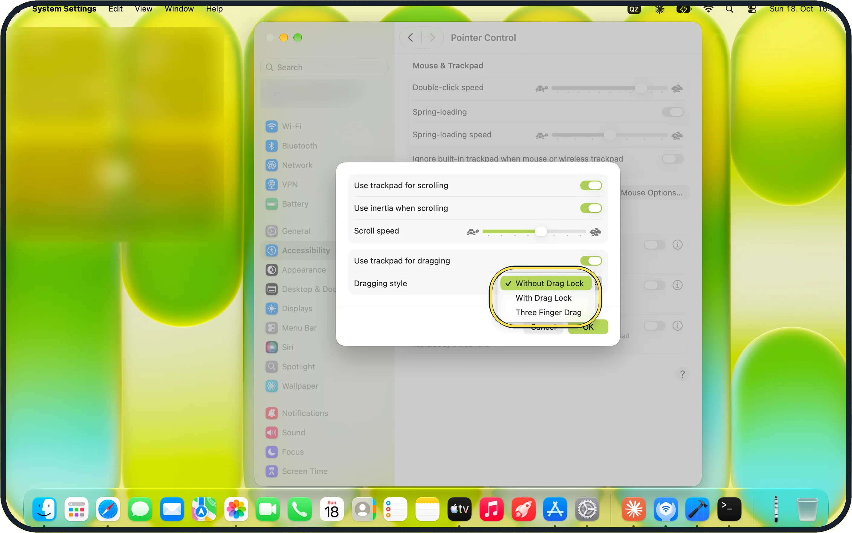Screen dimensions: 852x533
Task: Open the View menu
Action: pos(143,9)
